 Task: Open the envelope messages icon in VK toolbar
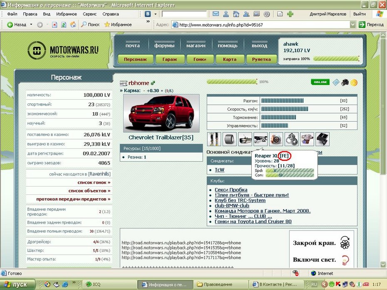pyautogui.click(x=216, y=14)
